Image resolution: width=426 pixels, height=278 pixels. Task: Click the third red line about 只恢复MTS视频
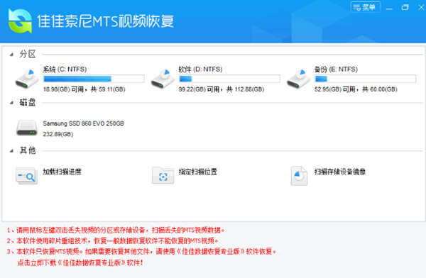[141, 251]
